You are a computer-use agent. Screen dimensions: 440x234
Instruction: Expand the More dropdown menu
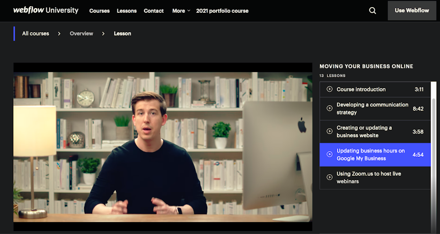click(181, 11)
